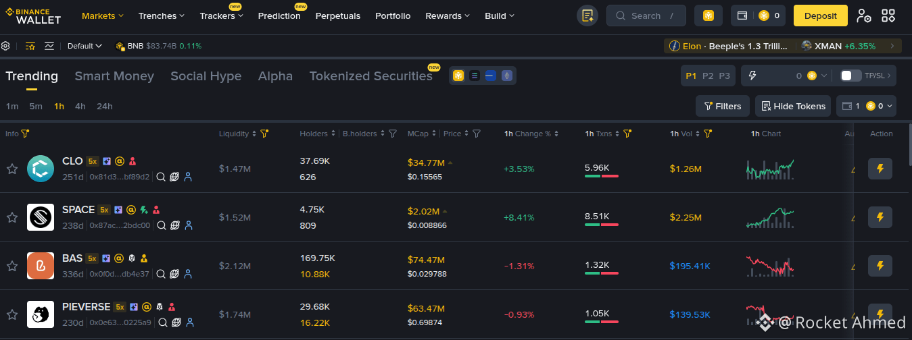Copy the CLO contract address 0x81d3...bf89d2
The width and height of the screenshot is (912, 340).
(119, 177)
